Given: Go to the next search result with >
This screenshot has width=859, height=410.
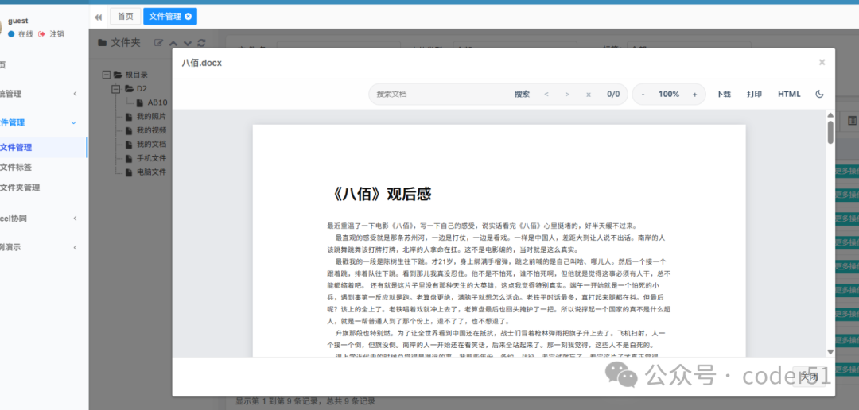Looking at the screenshot, I should click(x=567, y=94).
